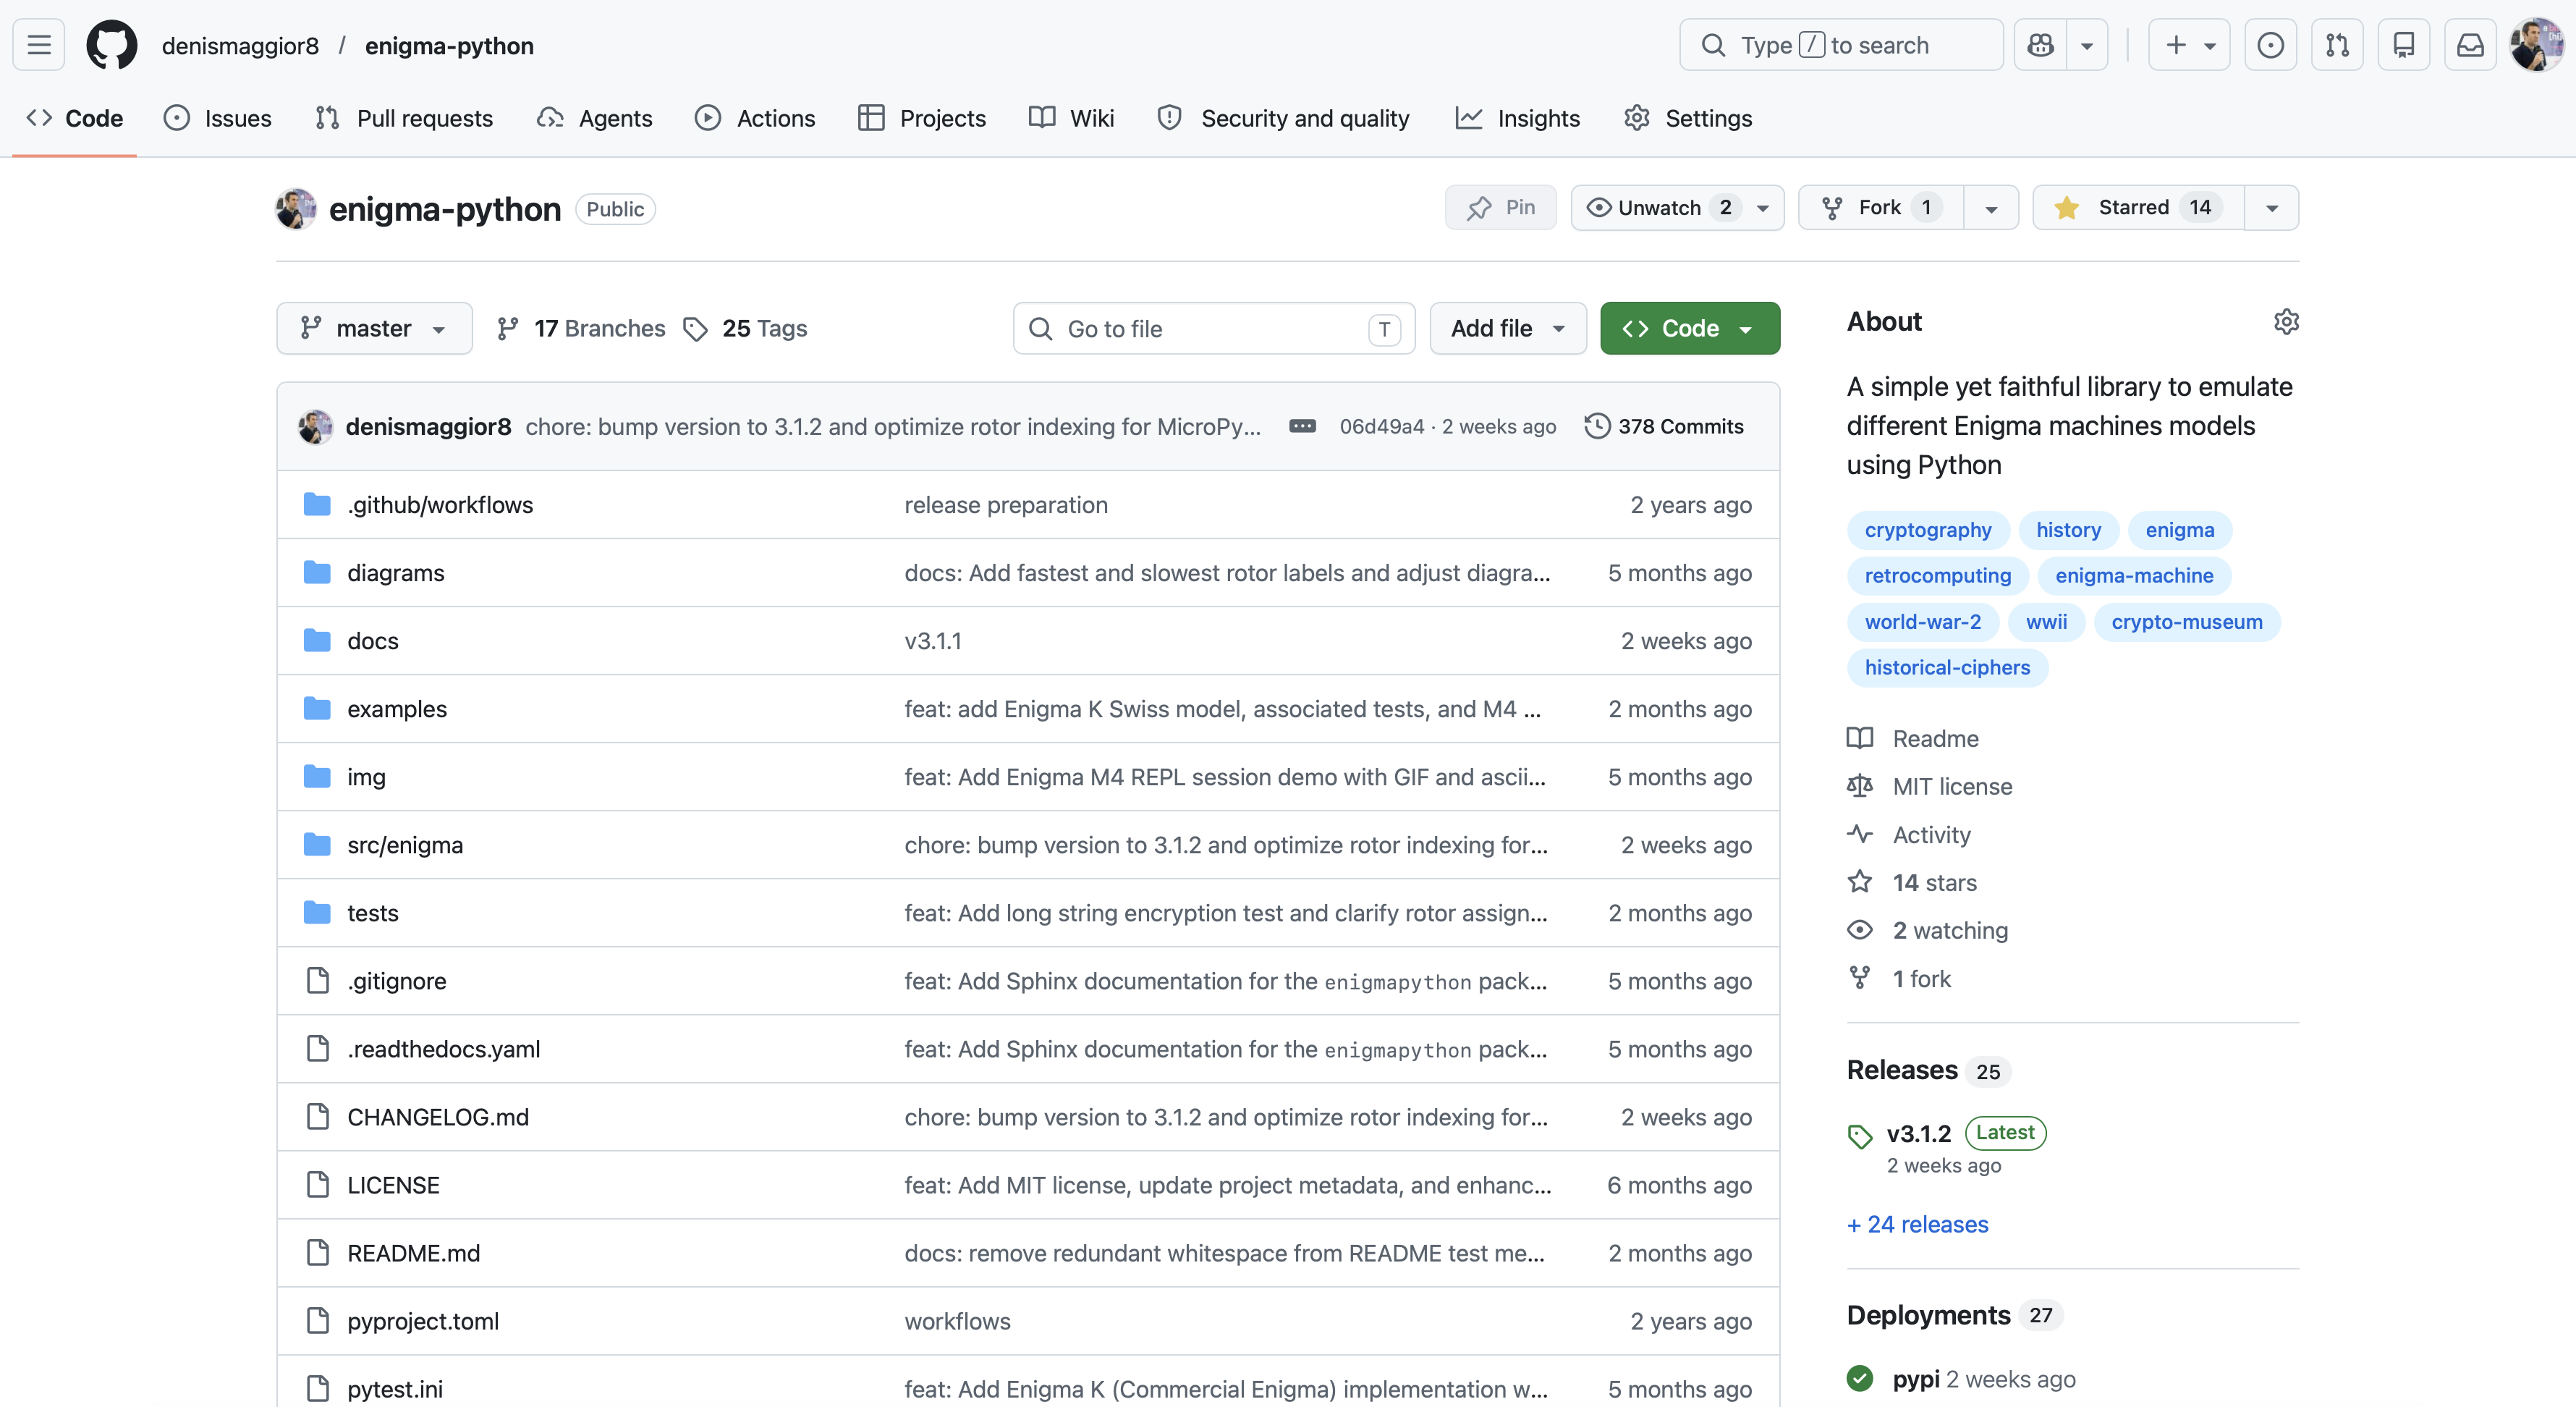2576x1407 pixels.
Task: Open the README.md file
Action: (413, 1253)
